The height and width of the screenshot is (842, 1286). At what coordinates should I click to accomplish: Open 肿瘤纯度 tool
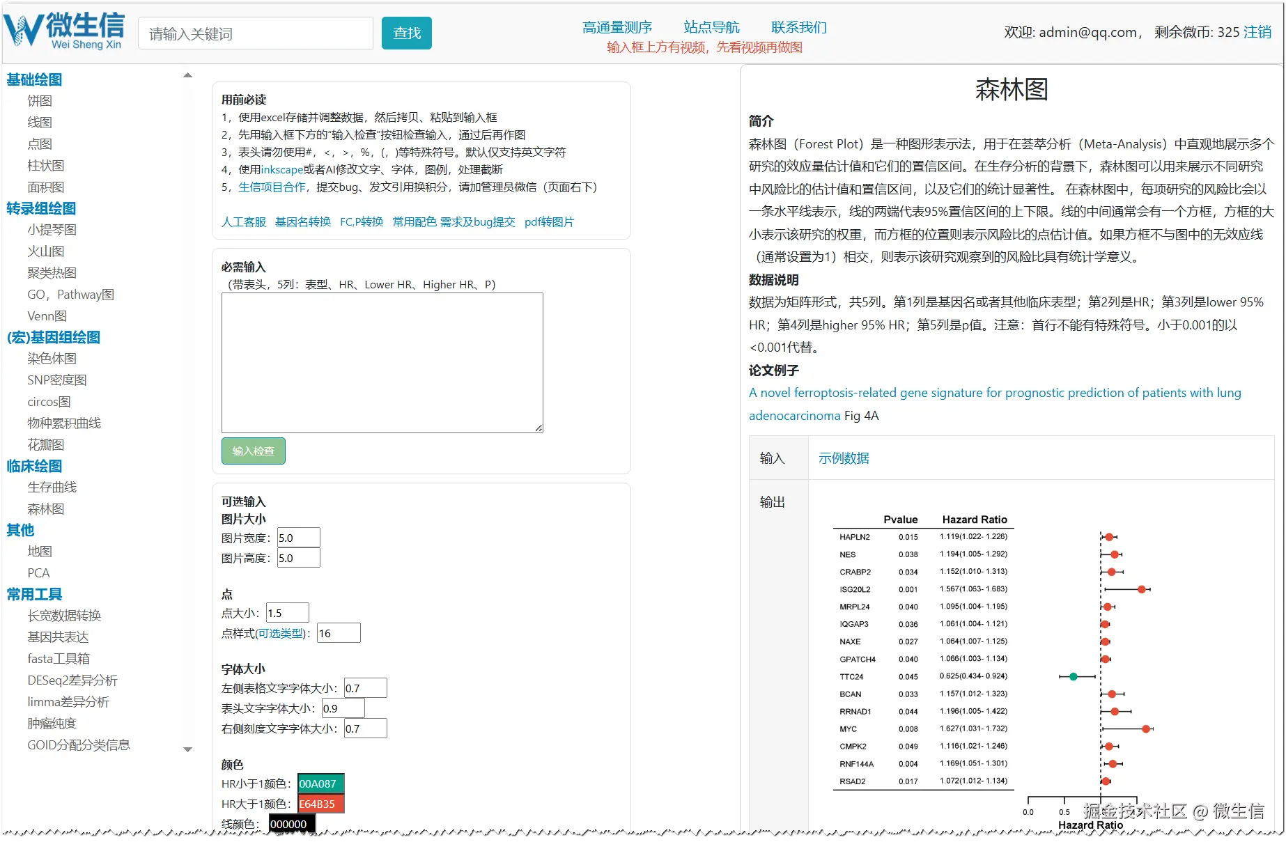[x=52, y=724]
